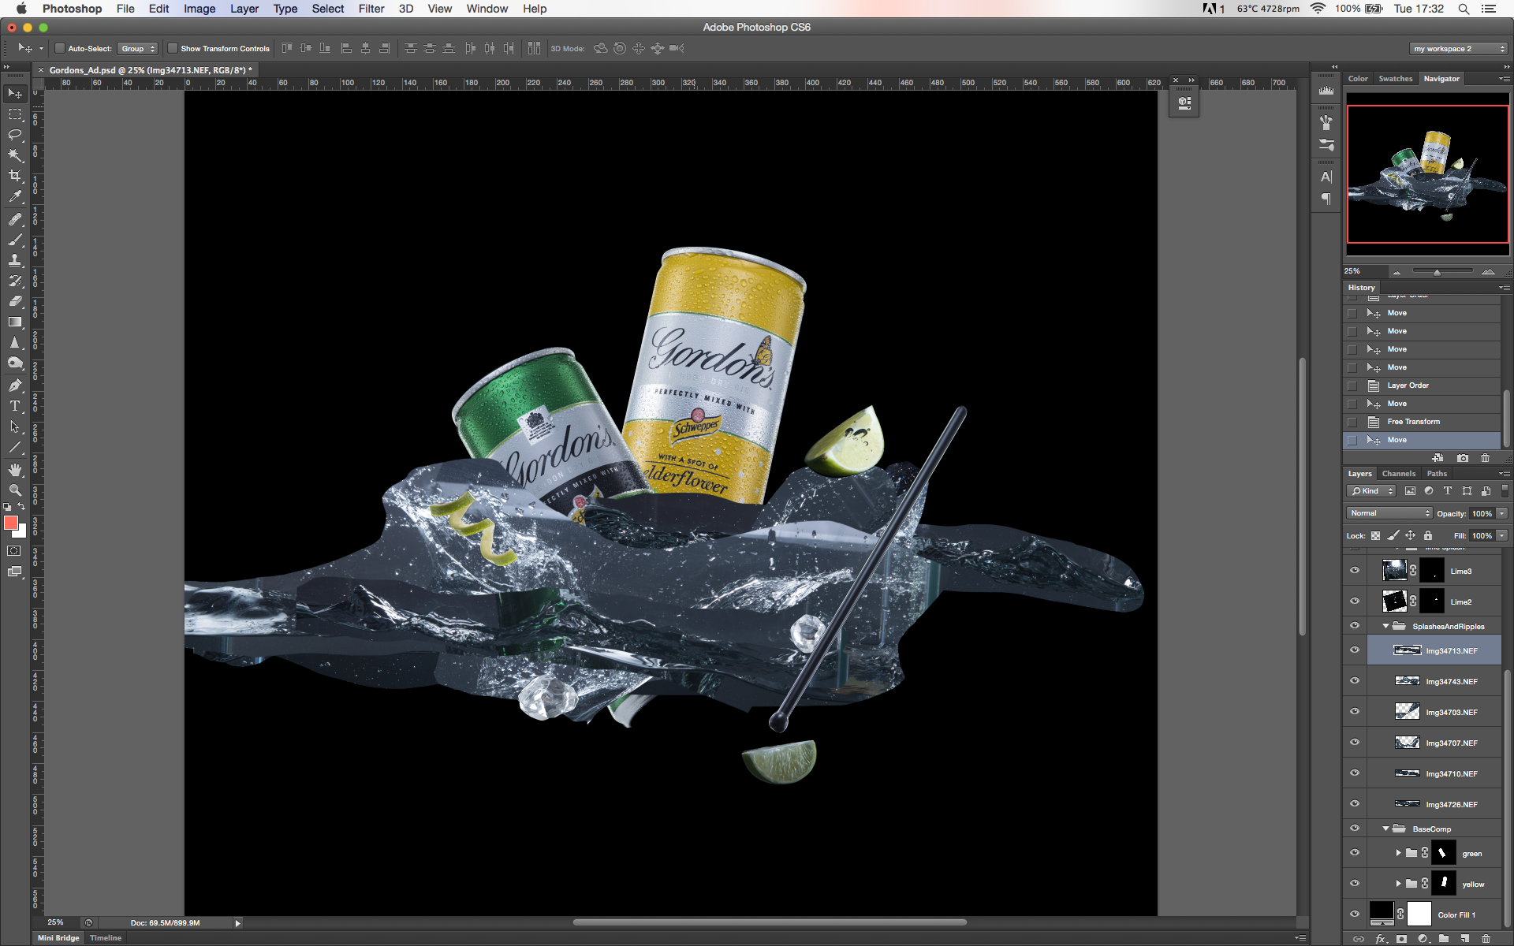Select the Crop tool
The image size is (1514, 946).
pyautogui.click(x=15, y=176)
